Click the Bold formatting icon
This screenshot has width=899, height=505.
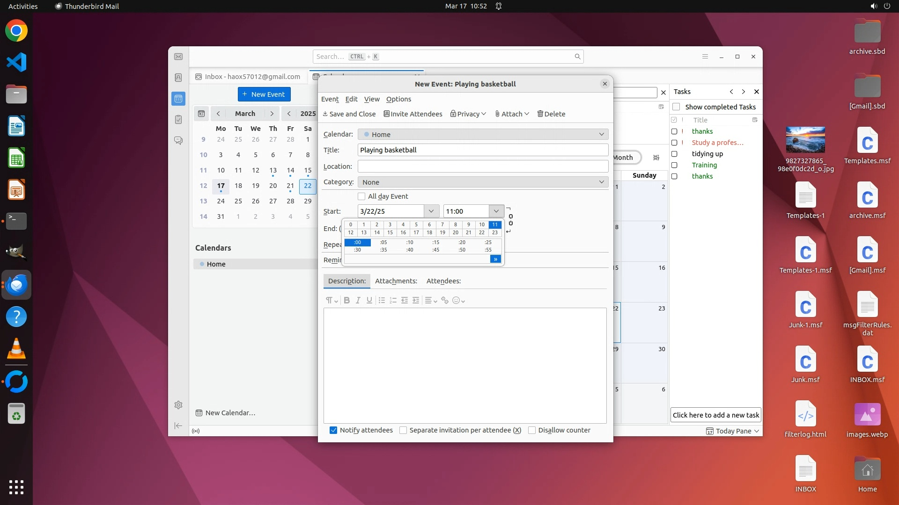coord(346,301)
